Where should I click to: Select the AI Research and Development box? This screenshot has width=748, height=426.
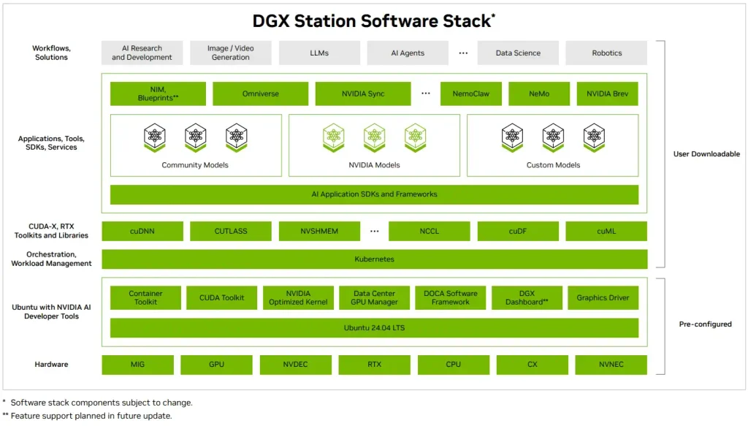142,53
